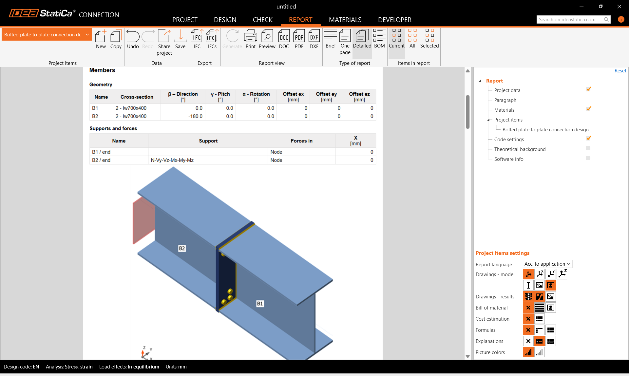Open Report language dropdown

coord(547,264)
